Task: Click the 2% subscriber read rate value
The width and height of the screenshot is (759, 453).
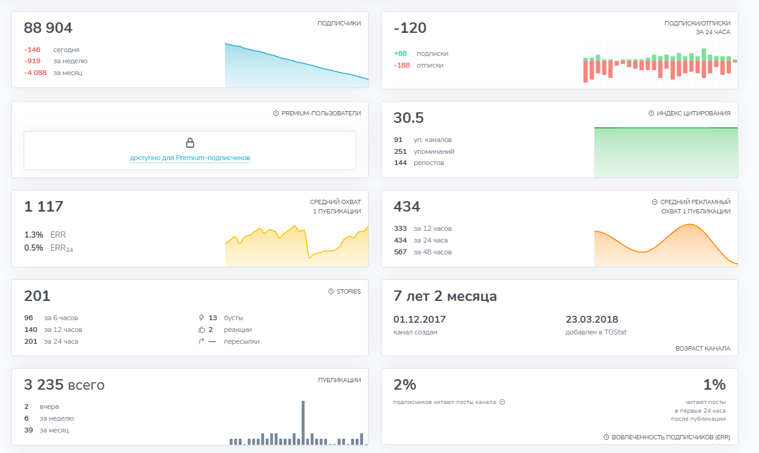Action: pyautogui.click(x=405, y=385)
